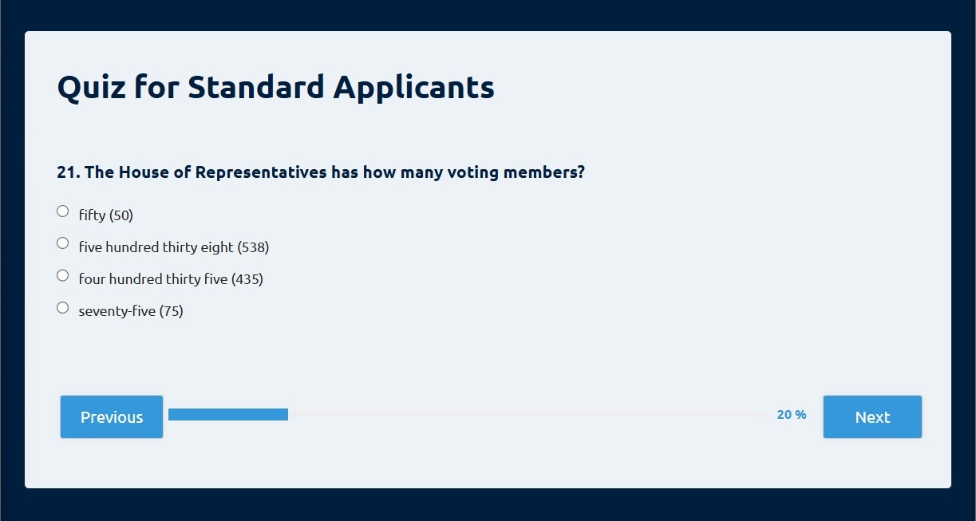Image resolution: width=976 pixels, height=521 pixels.
Task: Pick the seventy-five (75) radio button
Action: point(63,307)
